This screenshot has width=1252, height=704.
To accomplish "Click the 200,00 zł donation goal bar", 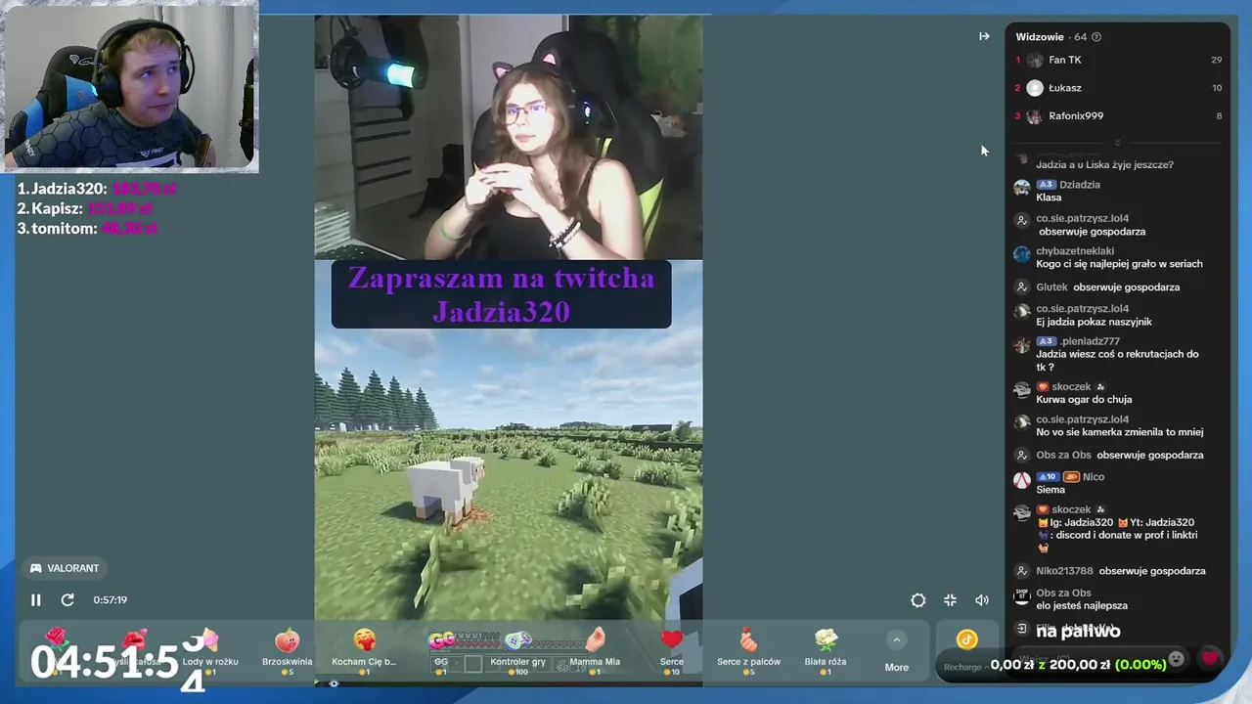I will [1078, 665].
